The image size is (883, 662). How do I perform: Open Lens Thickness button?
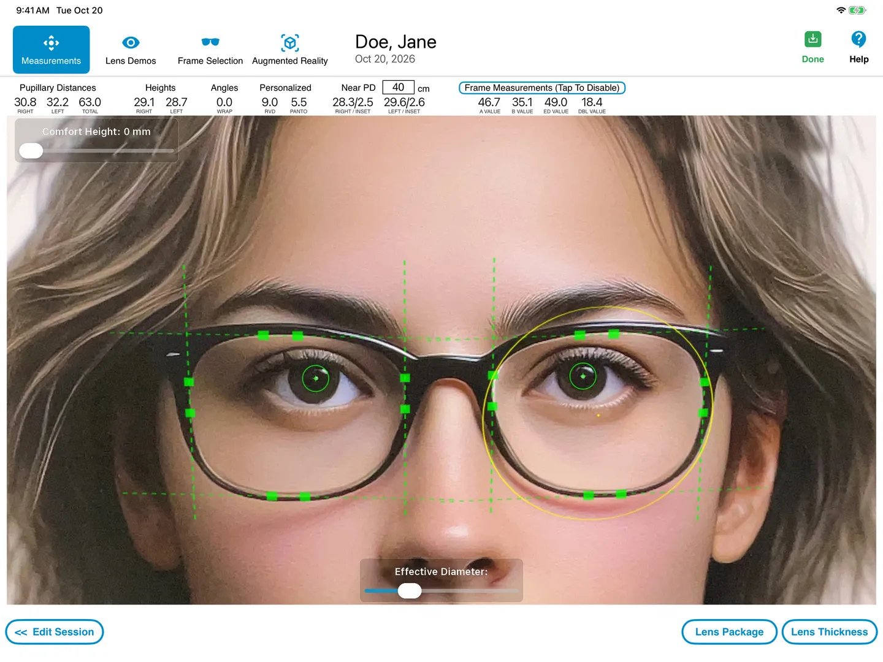click(x=829, y=632)
